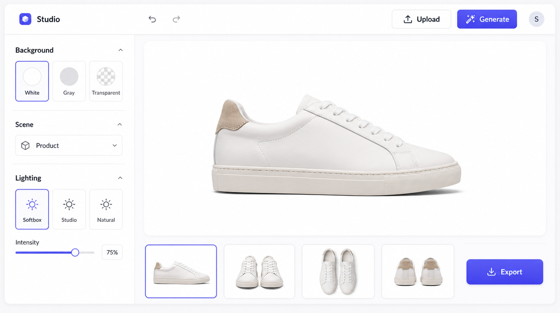
Task: Click the Scene section heading
Action: tap(24, 125)
